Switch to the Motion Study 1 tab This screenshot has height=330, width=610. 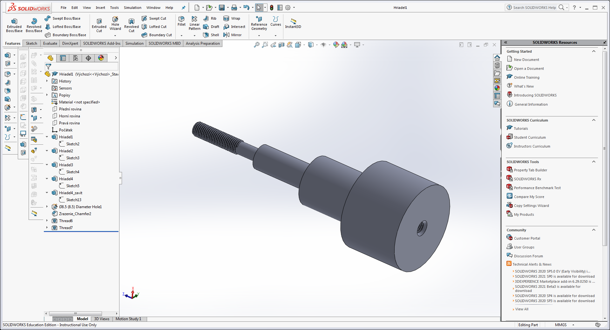click(x=128, y=319)
